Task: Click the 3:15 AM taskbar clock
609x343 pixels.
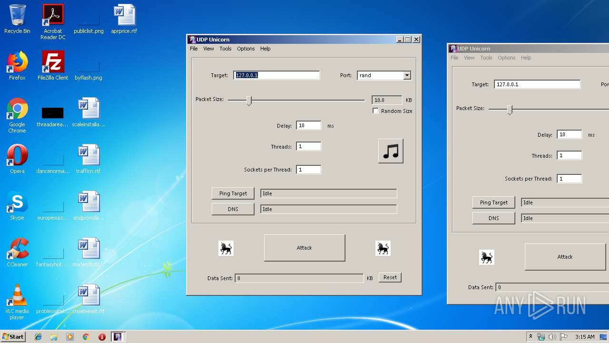Action: (585, 337)
